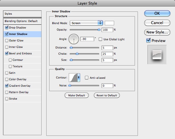Enable the Color Overlay checkbox

(x=7, y=79)
